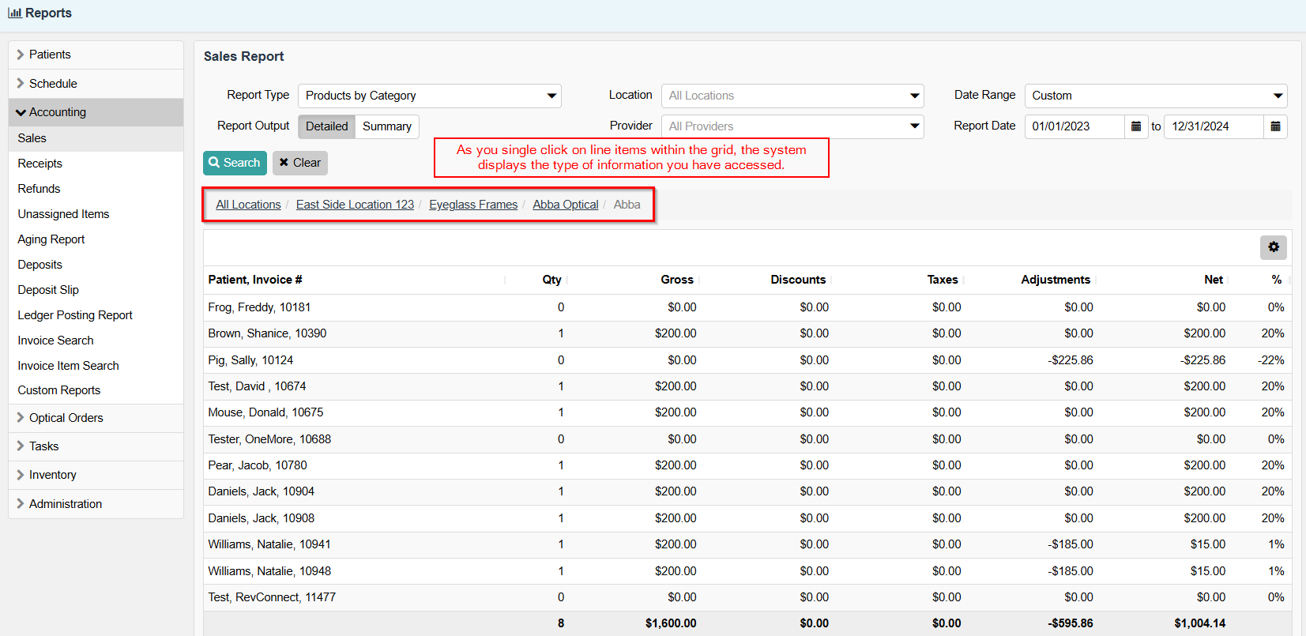1306x636 pixels.
Task: Open the start date calendar picker
Action: click(1135, 126)
